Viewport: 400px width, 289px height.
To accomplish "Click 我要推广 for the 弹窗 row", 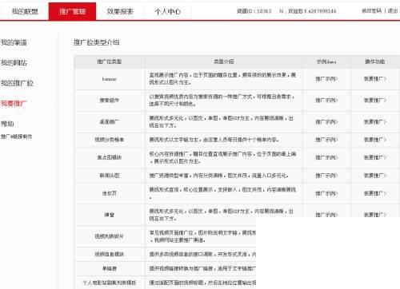I will pos(375,215).
